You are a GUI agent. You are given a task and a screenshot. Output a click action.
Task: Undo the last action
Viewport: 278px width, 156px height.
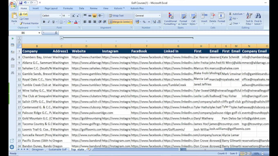coord(25,3)
